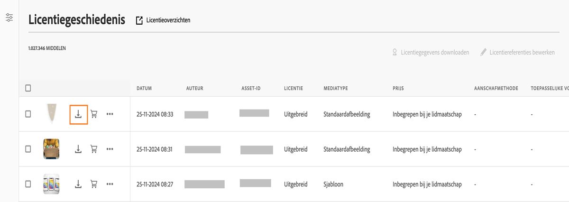Screen dimensions: 569x202
Task: Click cart icon in the 08:33 row
Action: coord(94,114)
